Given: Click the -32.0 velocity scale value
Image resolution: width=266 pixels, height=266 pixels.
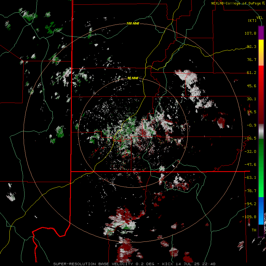Looking at the screenshot, I should click(250, 152).
